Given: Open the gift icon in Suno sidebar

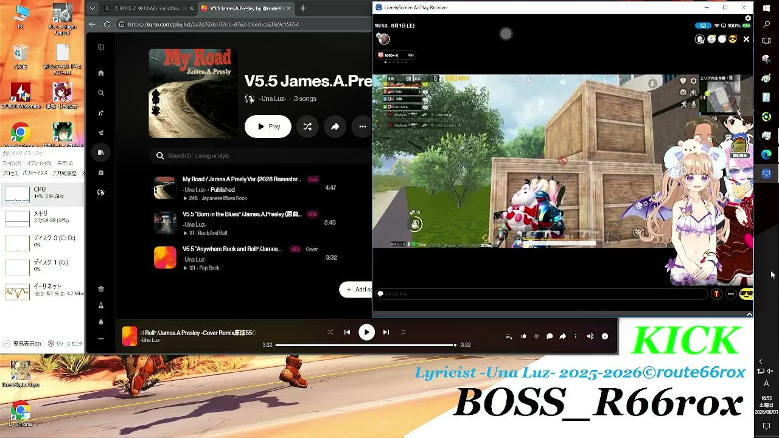Looking at the screenshot, I should click(x=101, y=289).
